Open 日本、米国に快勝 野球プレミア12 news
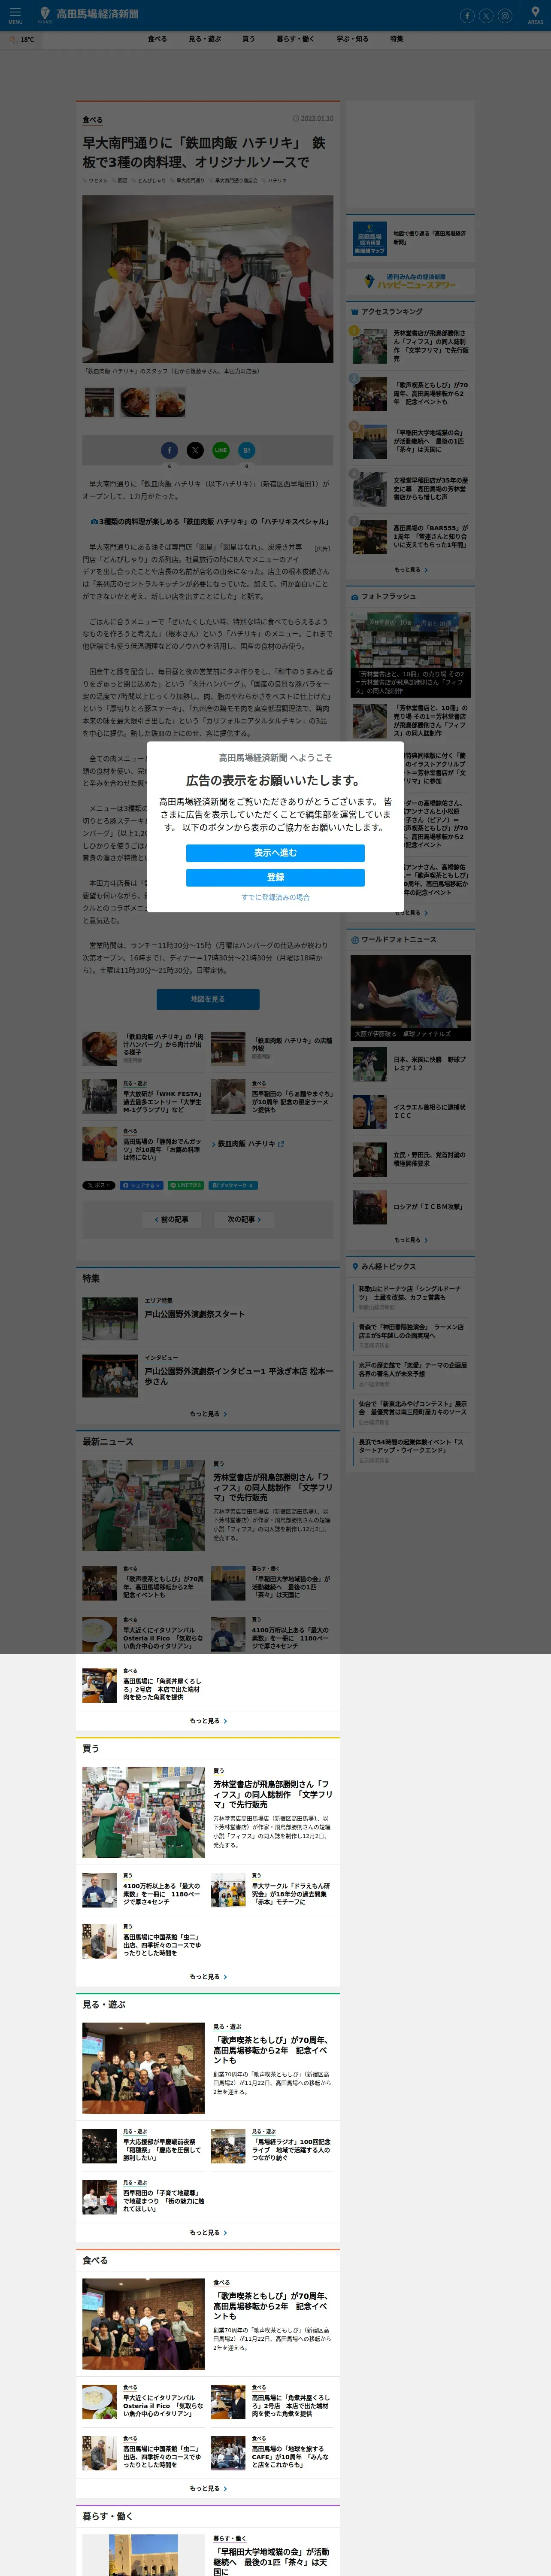The height and width of the screenshot is (2576, 551). (x=411, y=1064)
